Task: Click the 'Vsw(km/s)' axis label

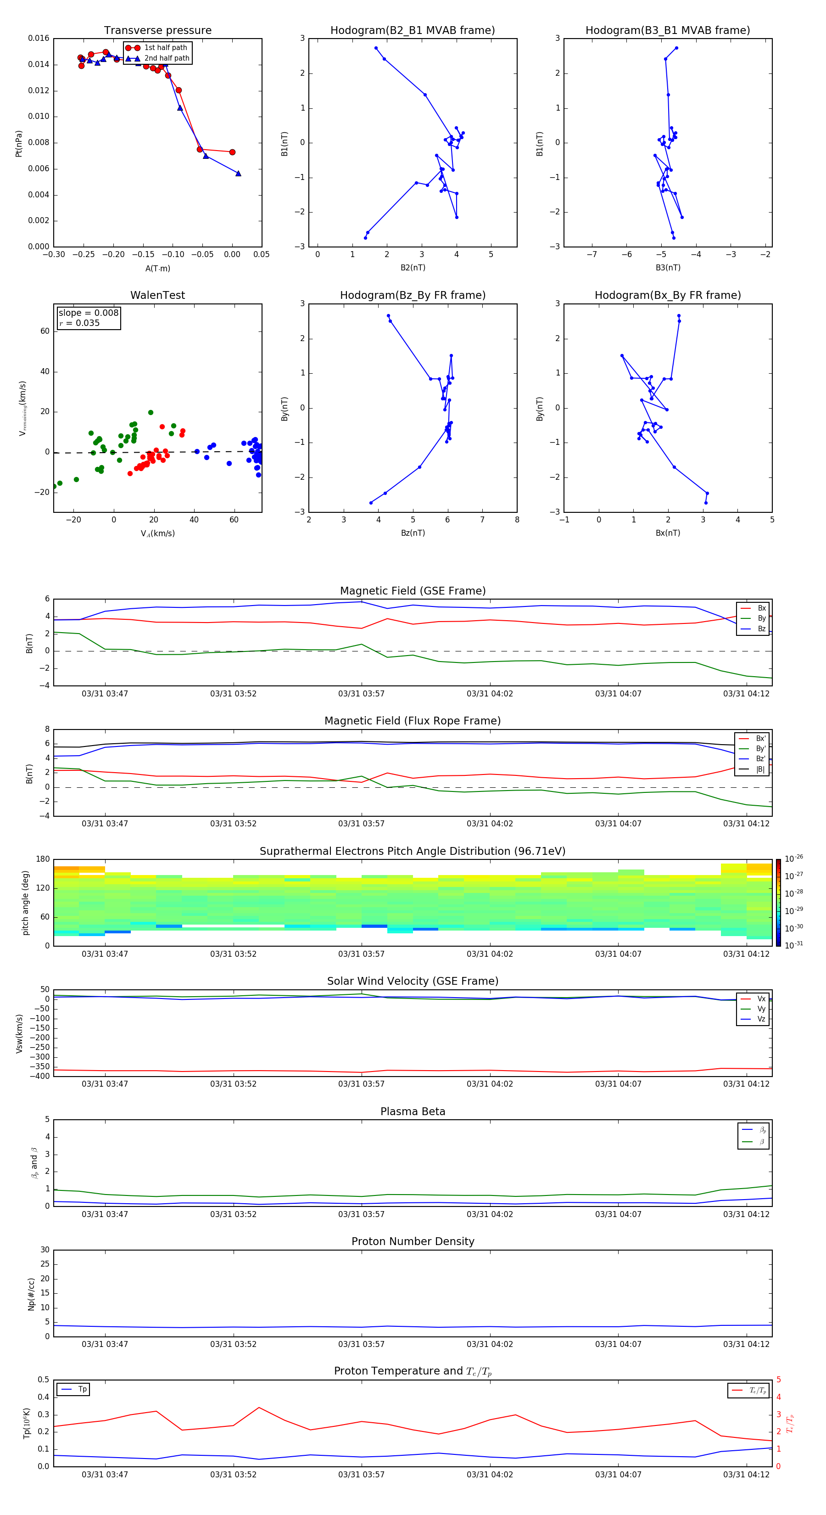Action: click(x=19, y=1033)
